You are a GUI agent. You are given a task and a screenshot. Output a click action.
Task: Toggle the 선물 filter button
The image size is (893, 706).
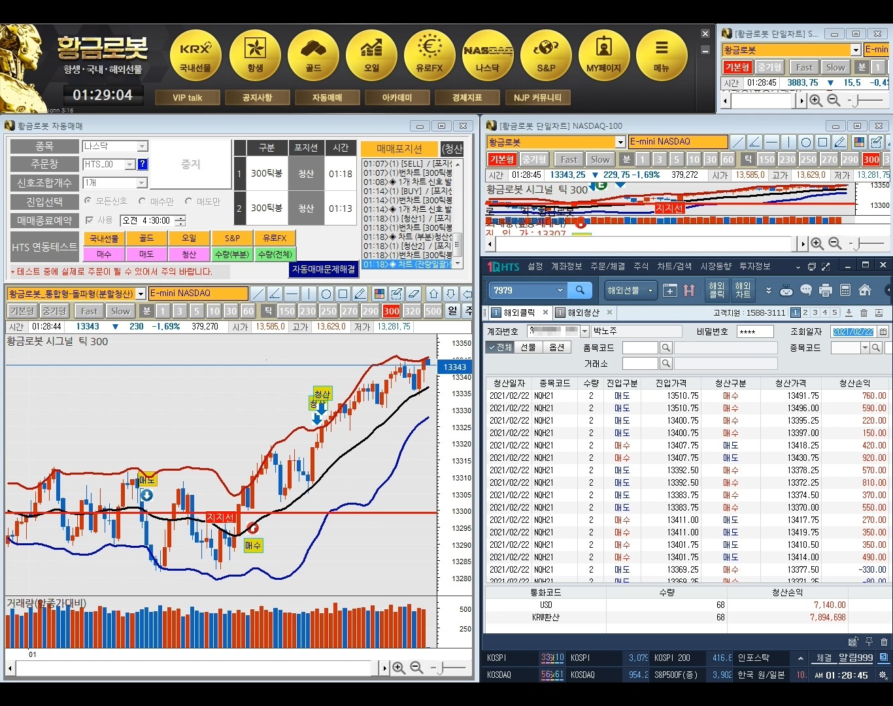[528, 347]
